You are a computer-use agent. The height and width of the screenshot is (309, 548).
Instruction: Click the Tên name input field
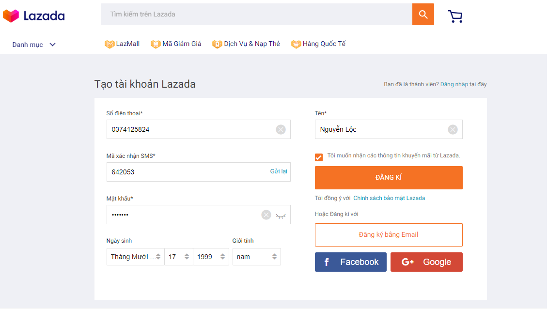point(389,129)
